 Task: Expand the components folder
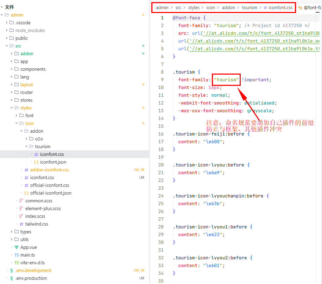[12, 69]
